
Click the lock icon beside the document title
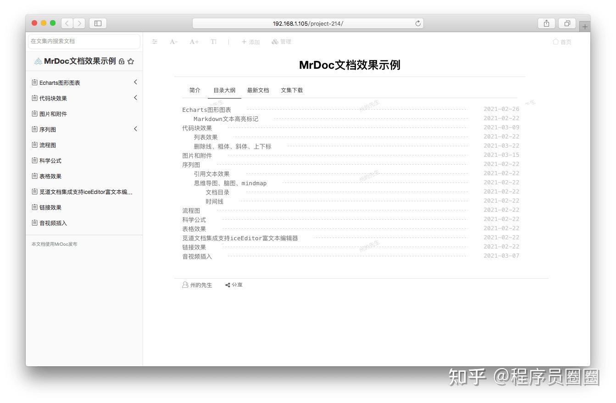121,61
